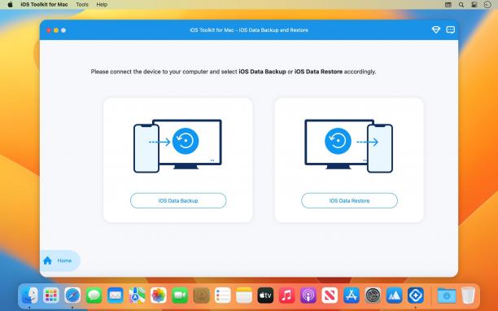
Task: Open Spotlight search in menu bar
Action: coord(461,5)
